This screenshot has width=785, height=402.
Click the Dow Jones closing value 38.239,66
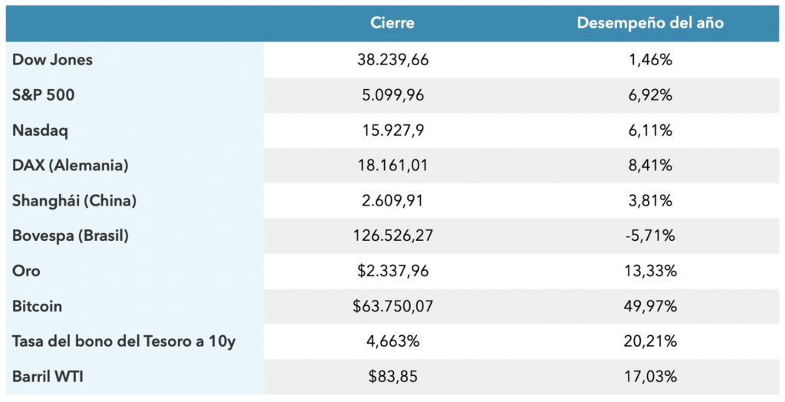pyautogui.click(x=392, y=60)
